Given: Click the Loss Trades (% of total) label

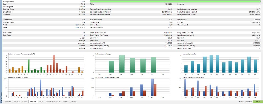Looking at the screenshot, I should click(186, 35).
